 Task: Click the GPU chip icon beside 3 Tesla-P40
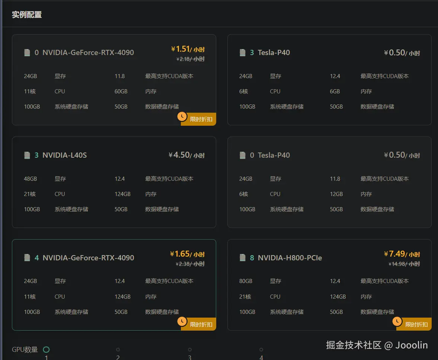(x=243, y=53)
